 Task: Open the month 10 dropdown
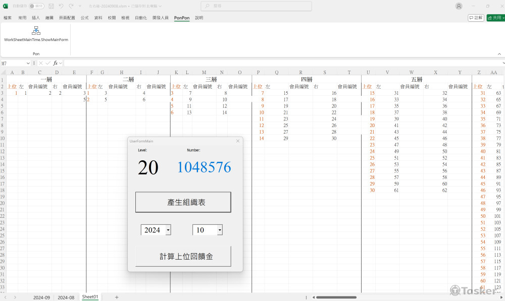pyautogui.click(x=220, y=230)
